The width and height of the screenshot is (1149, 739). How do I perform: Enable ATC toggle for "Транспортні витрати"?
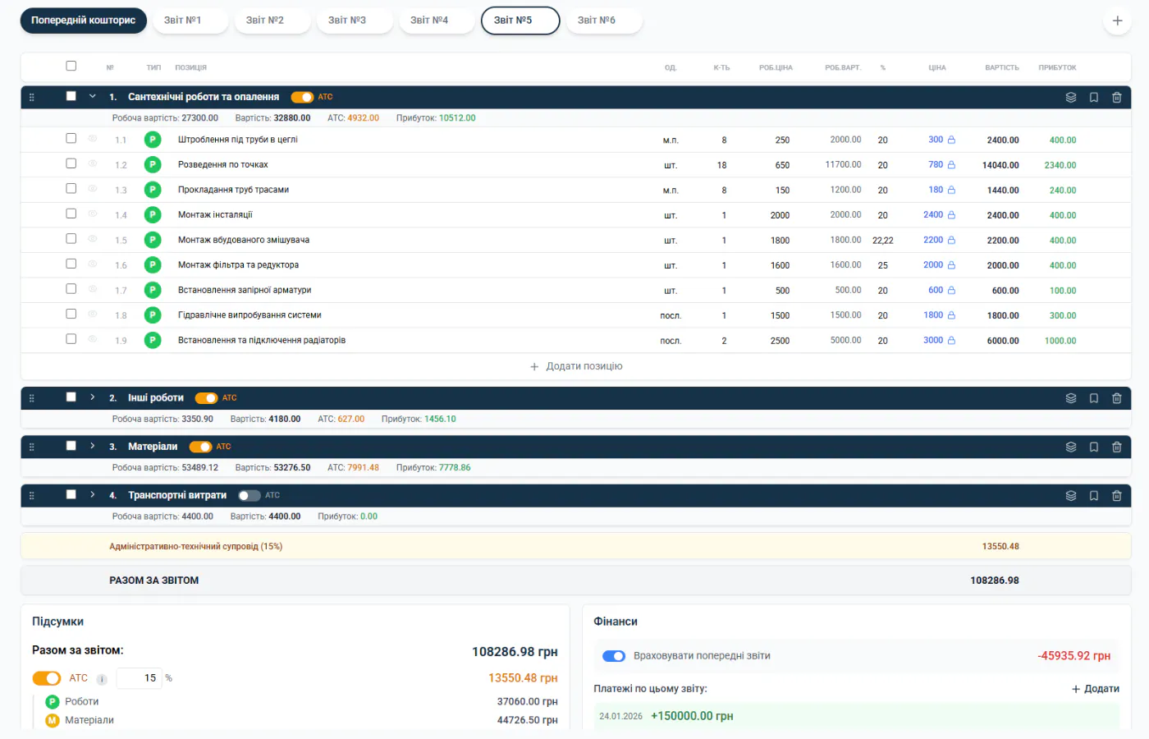click(249, 495)
